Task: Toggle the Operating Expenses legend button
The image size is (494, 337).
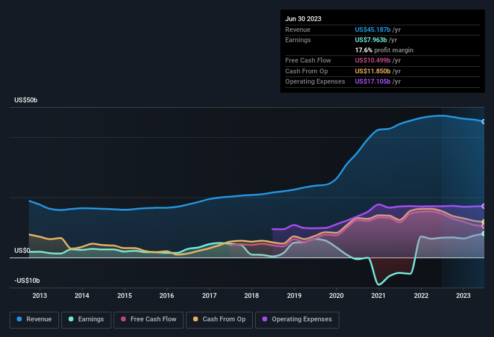Action: coord(297,320)
